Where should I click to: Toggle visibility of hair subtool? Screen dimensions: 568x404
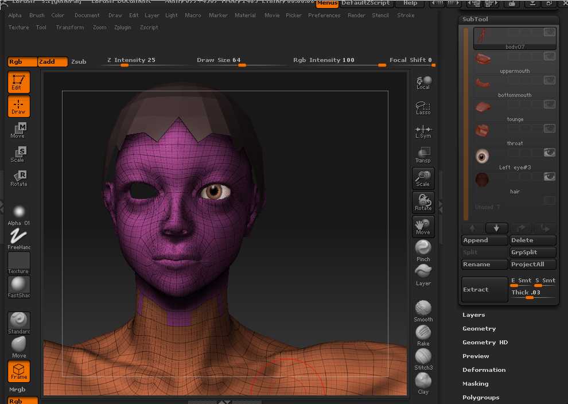click(549, 177)
